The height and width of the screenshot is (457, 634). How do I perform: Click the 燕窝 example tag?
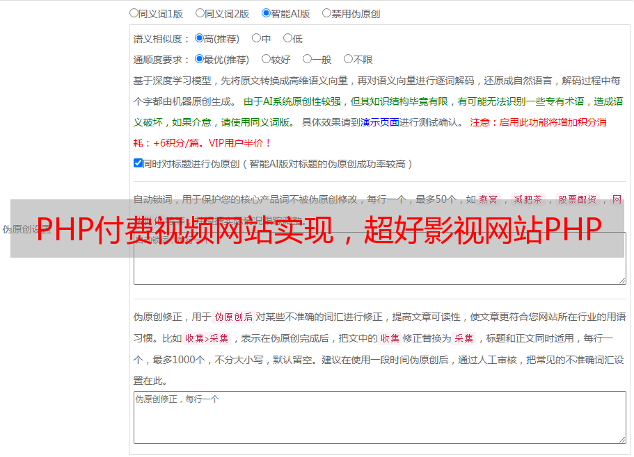point(488,199)
